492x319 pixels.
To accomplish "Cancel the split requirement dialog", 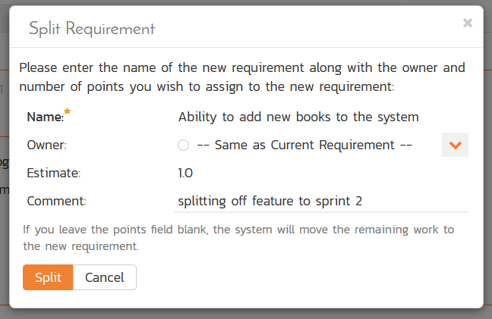I will point(105,277).
